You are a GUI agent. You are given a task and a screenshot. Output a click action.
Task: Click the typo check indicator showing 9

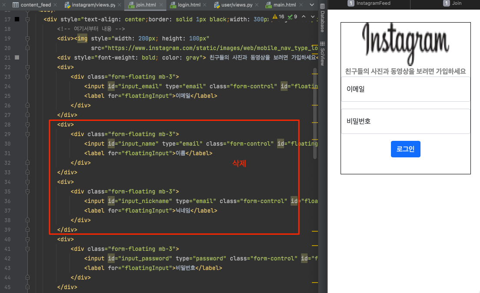tap(292, 17)
